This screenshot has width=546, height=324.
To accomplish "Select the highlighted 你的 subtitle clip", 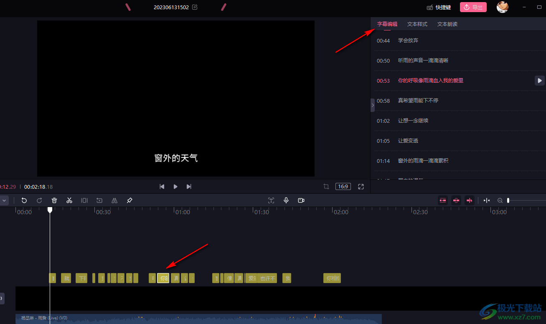I will (163, 278).
